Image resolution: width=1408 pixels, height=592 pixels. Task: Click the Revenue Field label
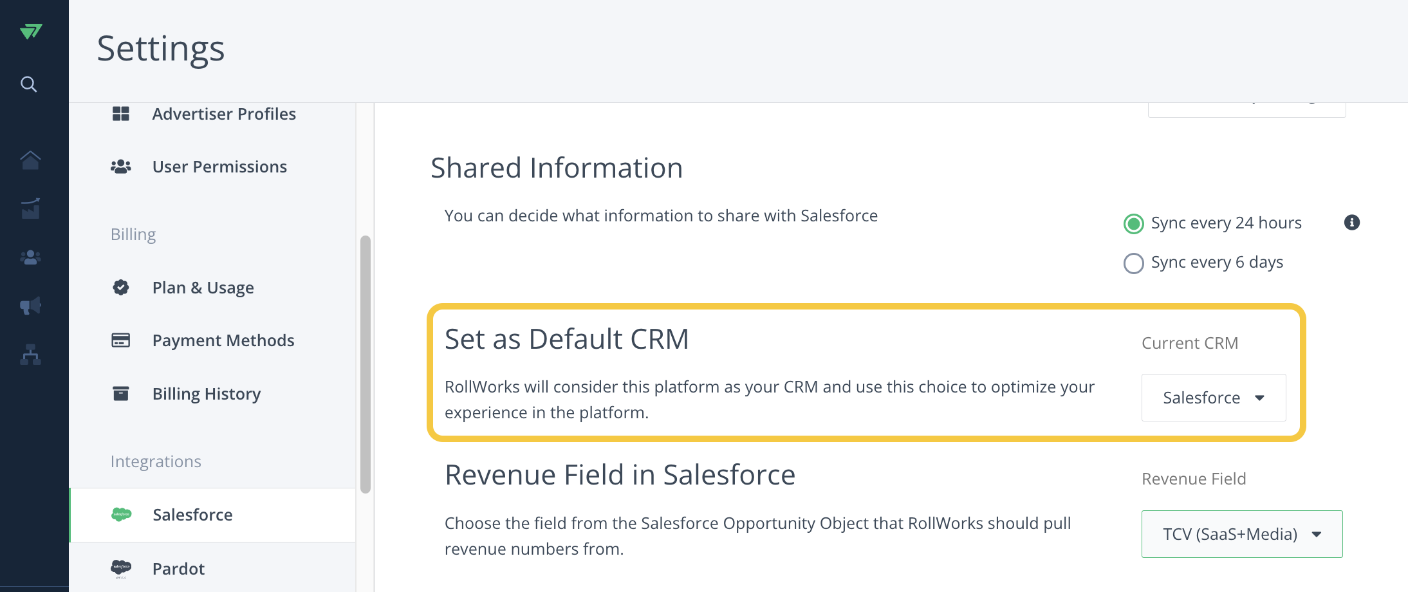click(1194, 479)
